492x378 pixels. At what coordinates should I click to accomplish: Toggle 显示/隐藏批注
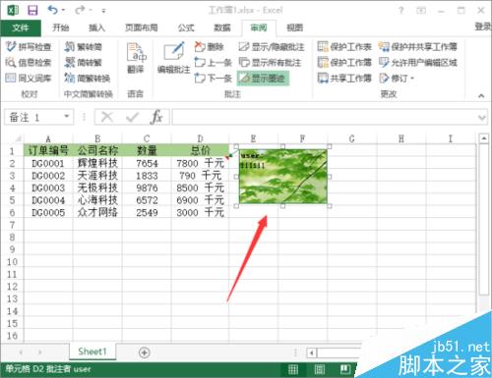[272, 47]
